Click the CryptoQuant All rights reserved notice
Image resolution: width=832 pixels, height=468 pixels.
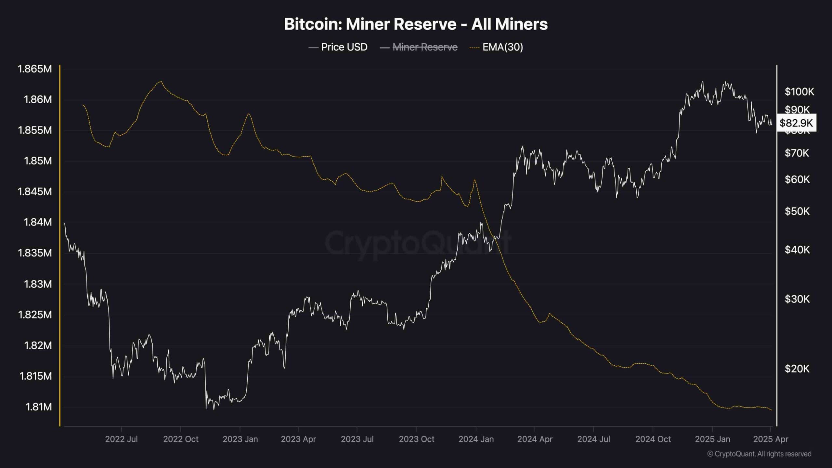pos(759,454)
